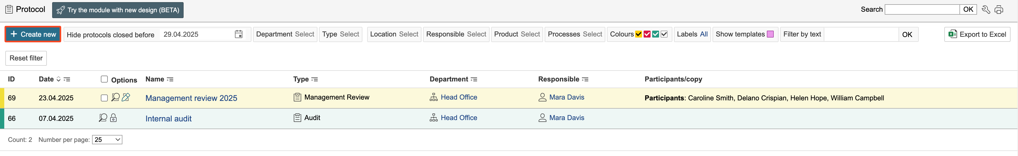Click the printer icon
The image size is (1018, 156).
point(999,10)
